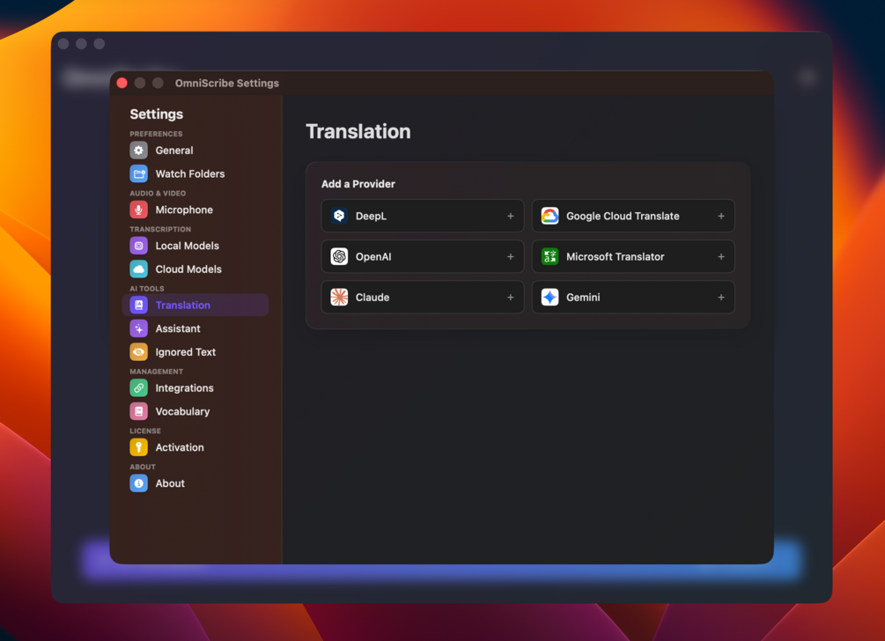Click the Watch Folders folder icon

(x=139, y=173)
